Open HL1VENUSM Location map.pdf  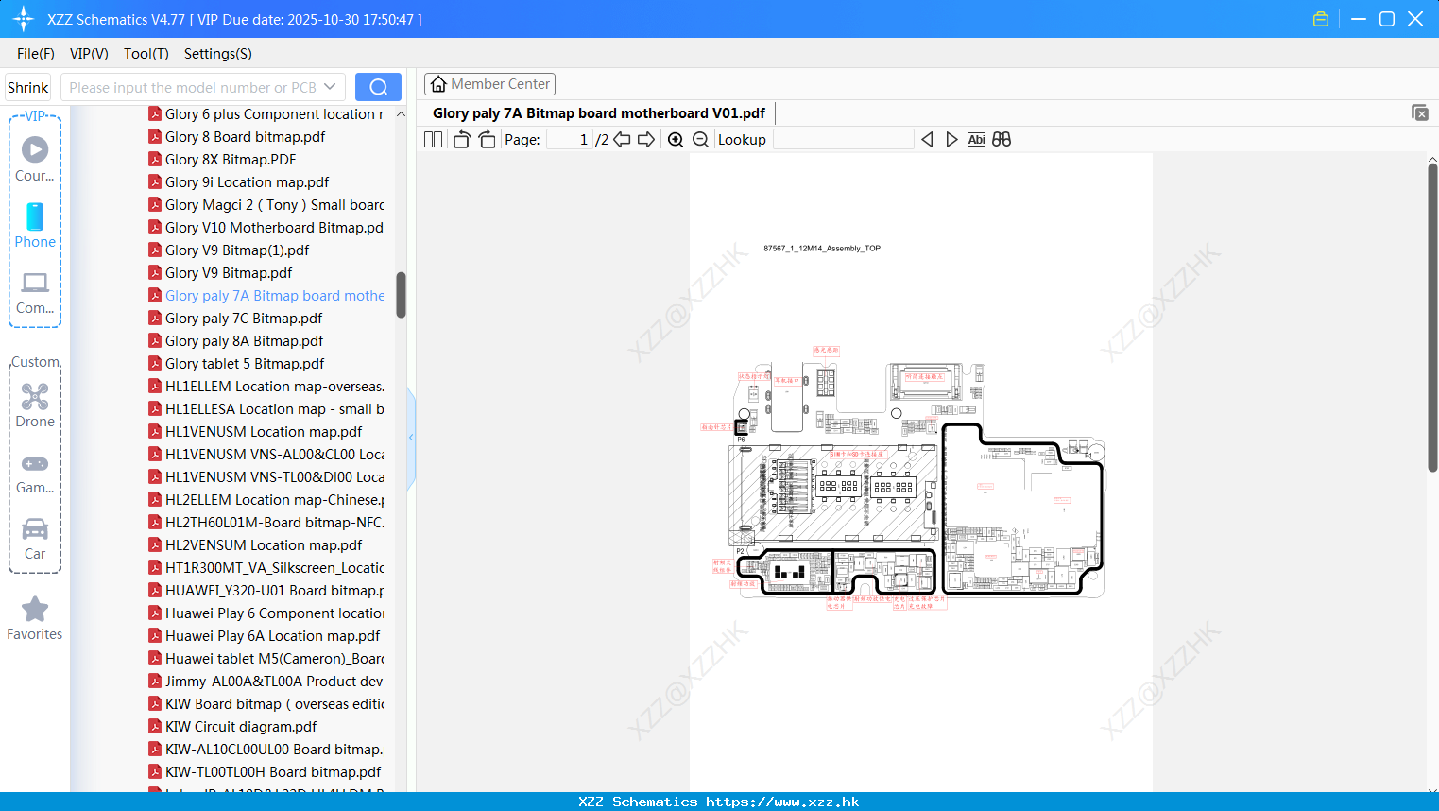point(264,431)
